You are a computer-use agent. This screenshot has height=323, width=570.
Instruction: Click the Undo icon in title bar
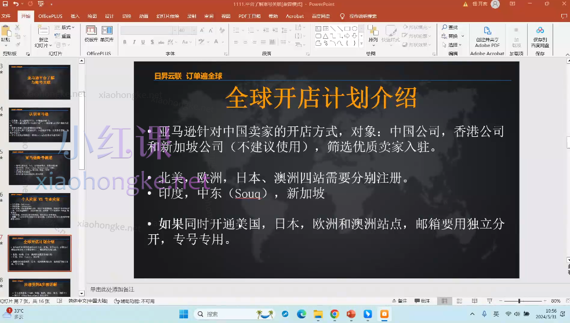(16, 4)
